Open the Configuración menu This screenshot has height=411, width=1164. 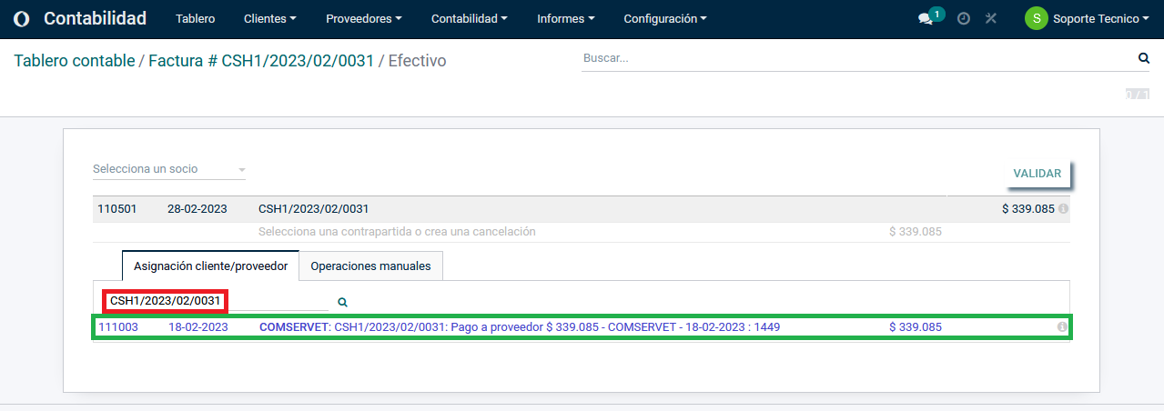pyautogui.click(x=664, y=19)
